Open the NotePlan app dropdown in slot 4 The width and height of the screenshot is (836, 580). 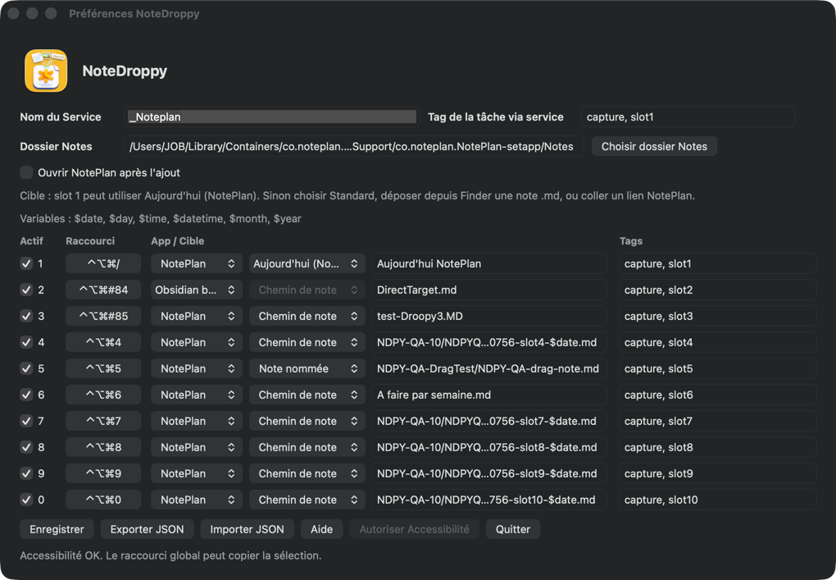(197, 342)
